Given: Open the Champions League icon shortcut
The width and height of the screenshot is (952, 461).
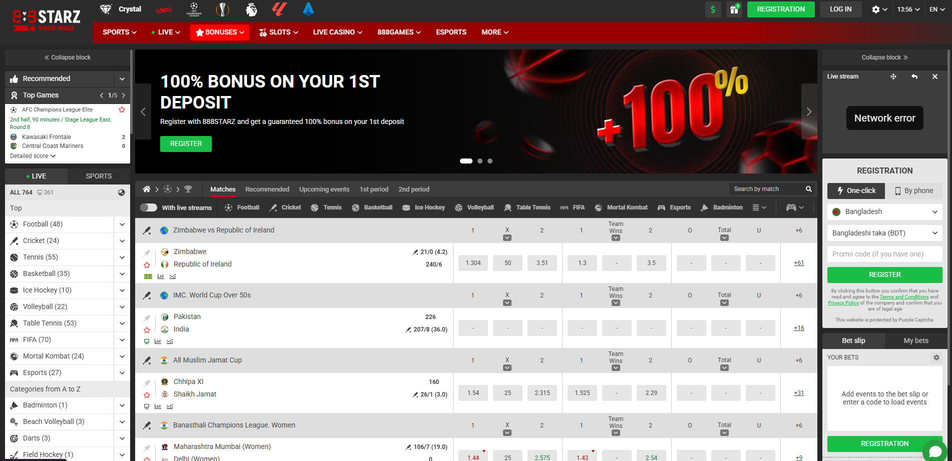Looking at the screenshot, I should tap(194, 9).
